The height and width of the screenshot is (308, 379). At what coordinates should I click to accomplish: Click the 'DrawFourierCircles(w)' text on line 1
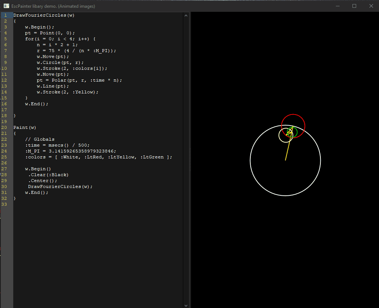click(x=44, y=15)
